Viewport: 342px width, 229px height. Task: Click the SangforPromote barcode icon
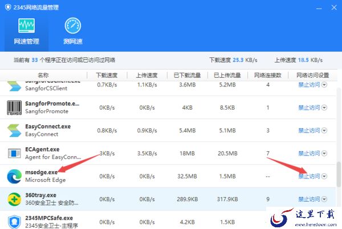(14, 107)
